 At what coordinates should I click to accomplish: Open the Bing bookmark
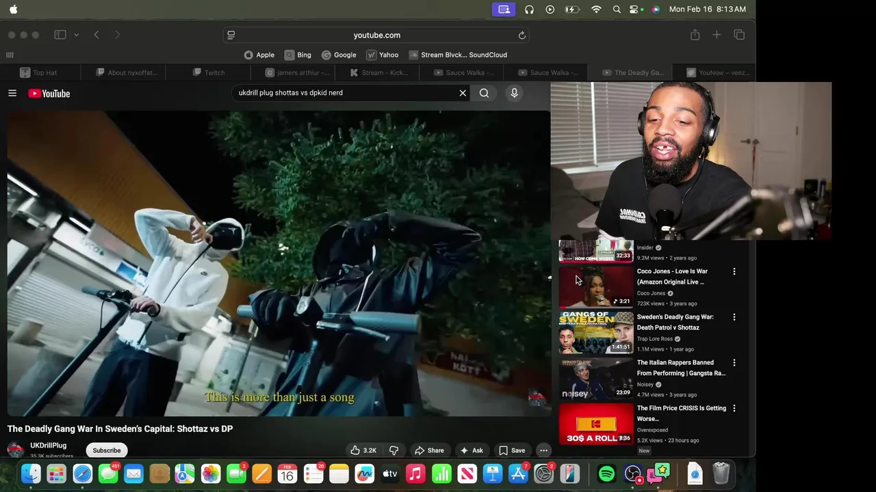tap(298, 55)
